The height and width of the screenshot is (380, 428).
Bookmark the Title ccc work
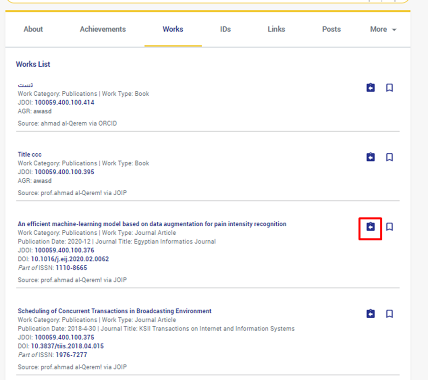point(389,157)
